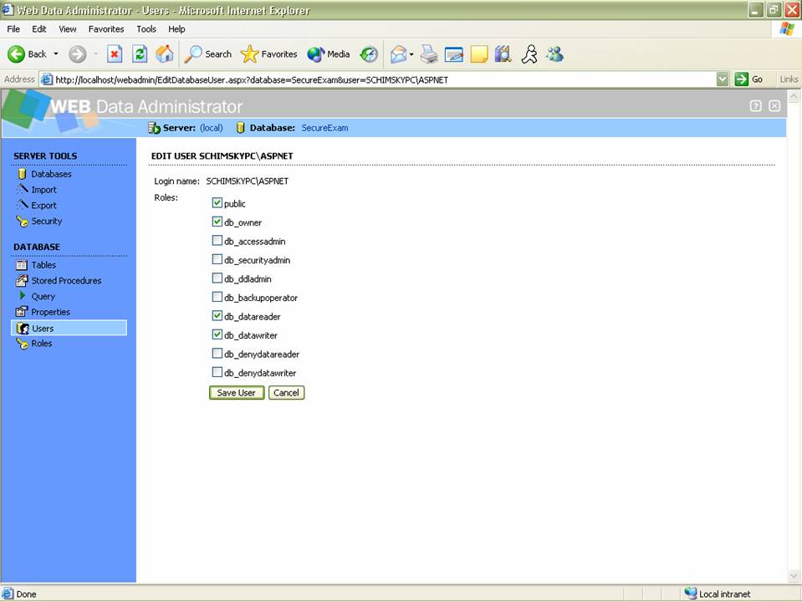Enable the db_denydatareader role checkbox

pyautogui.click(x=217, y=354)
